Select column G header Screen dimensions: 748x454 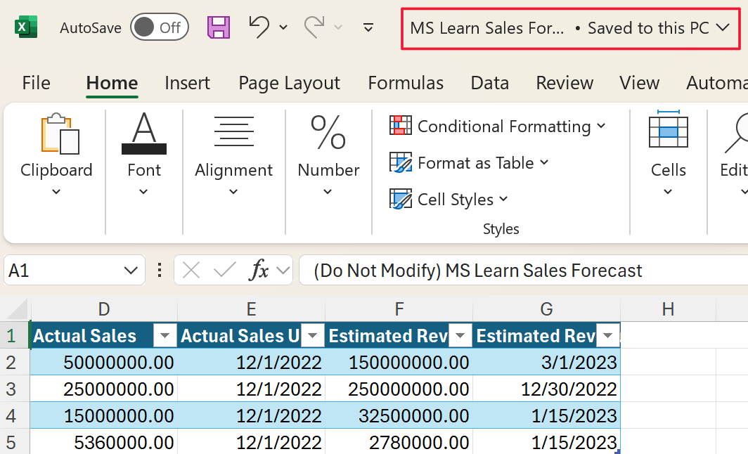coord(547,309)
